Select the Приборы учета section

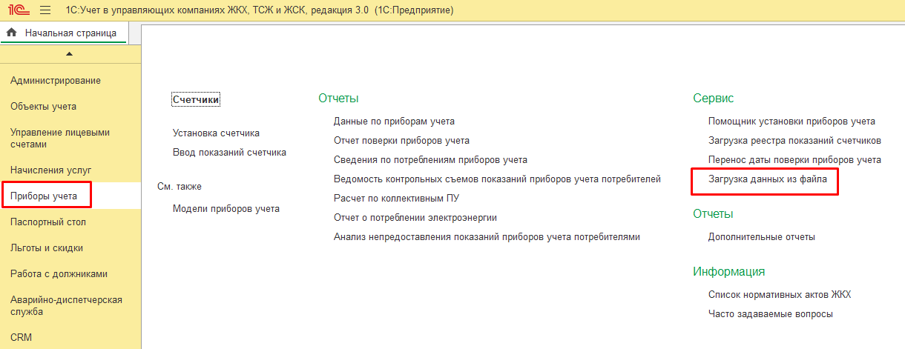[x=43, y=196]
